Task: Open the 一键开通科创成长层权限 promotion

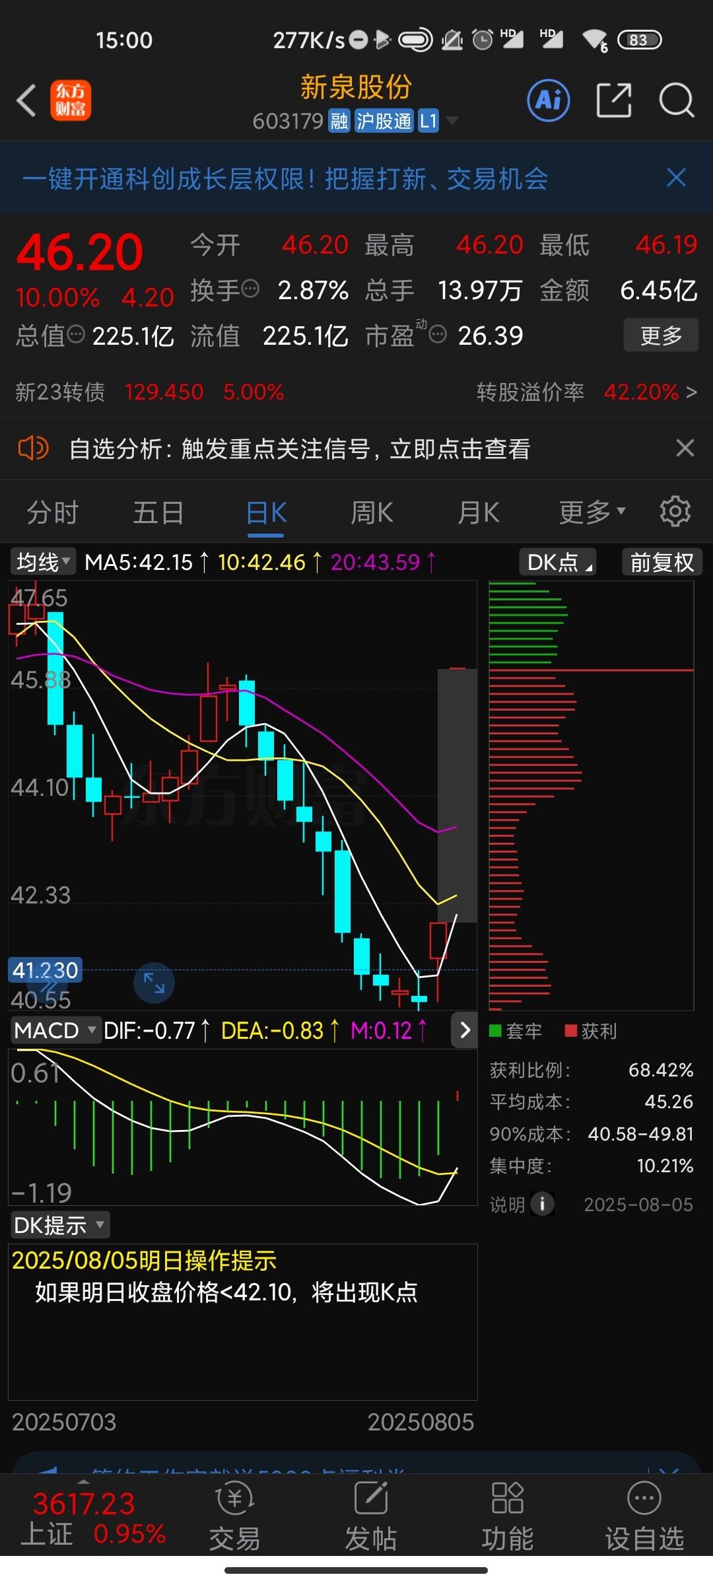Action: pos(285,179)
